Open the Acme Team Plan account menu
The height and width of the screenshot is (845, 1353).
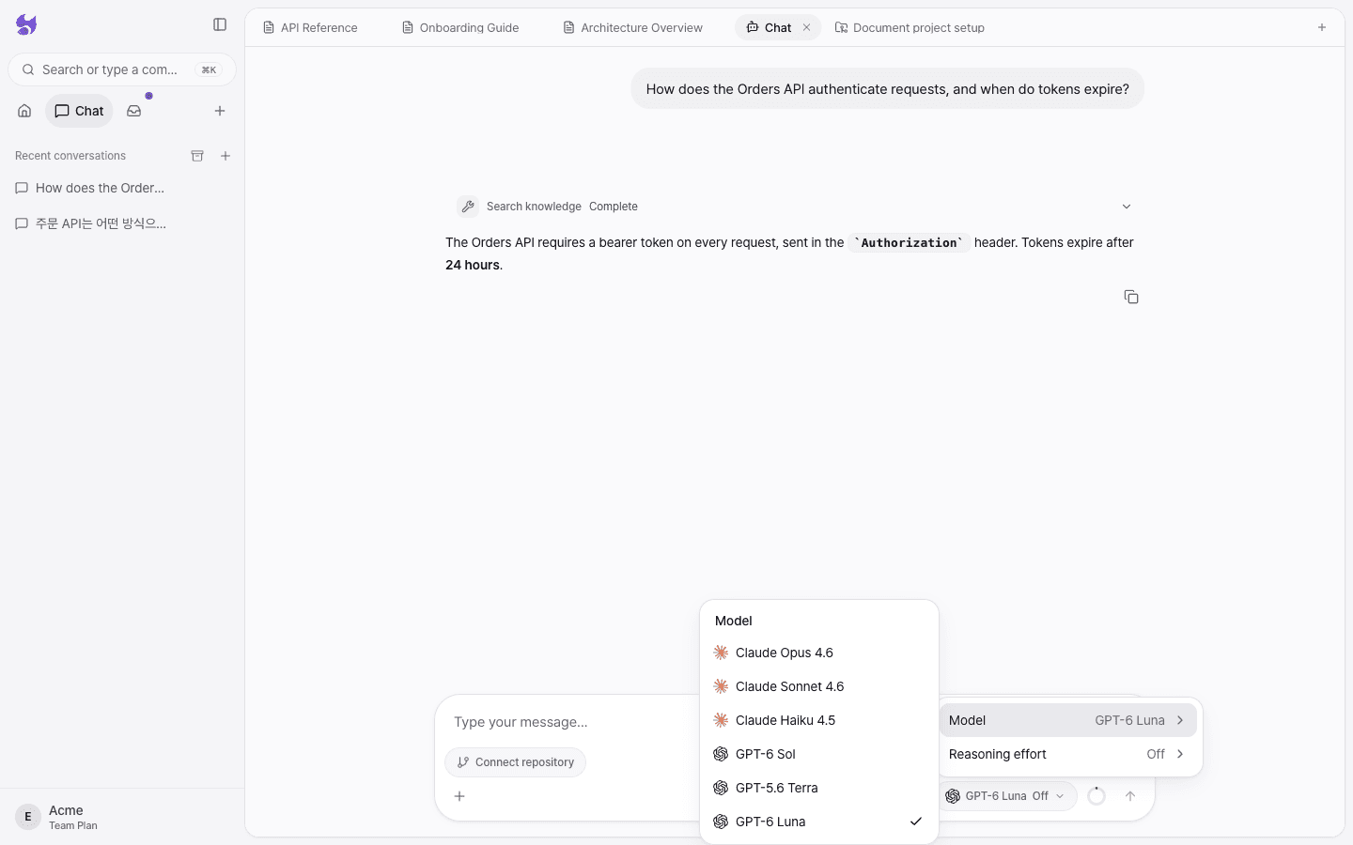tap(122, 817)
